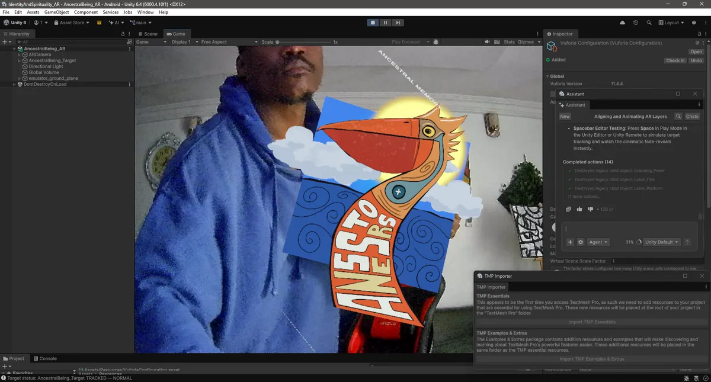This screenshot has width=711, height=382.
Task: Maximize the TMP Importer window
Action: tap(685, 276)
